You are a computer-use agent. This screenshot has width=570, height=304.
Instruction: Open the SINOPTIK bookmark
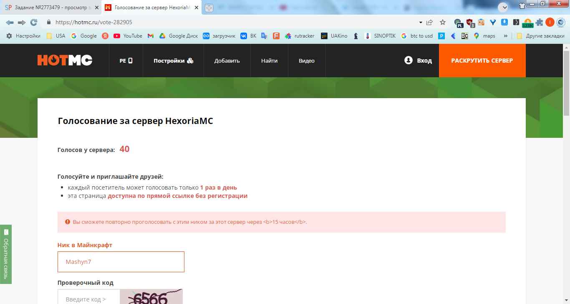380,36
